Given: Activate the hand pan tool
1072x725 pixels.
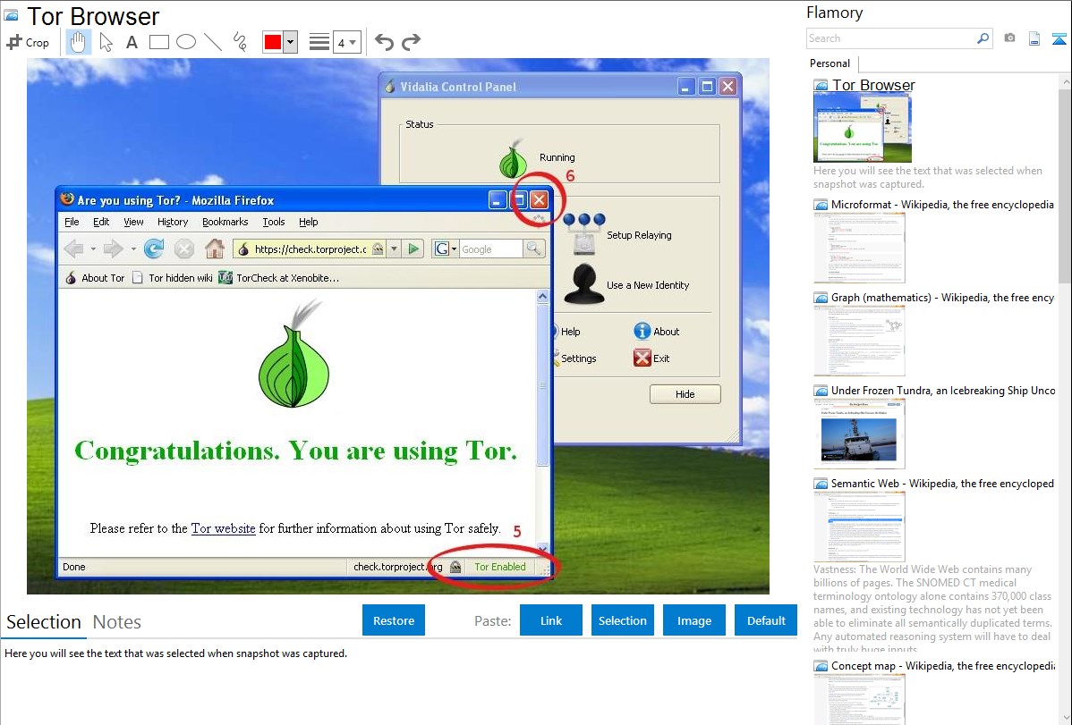Looking at the screenshot, I should pyautogui.click(x=78, y=42).
